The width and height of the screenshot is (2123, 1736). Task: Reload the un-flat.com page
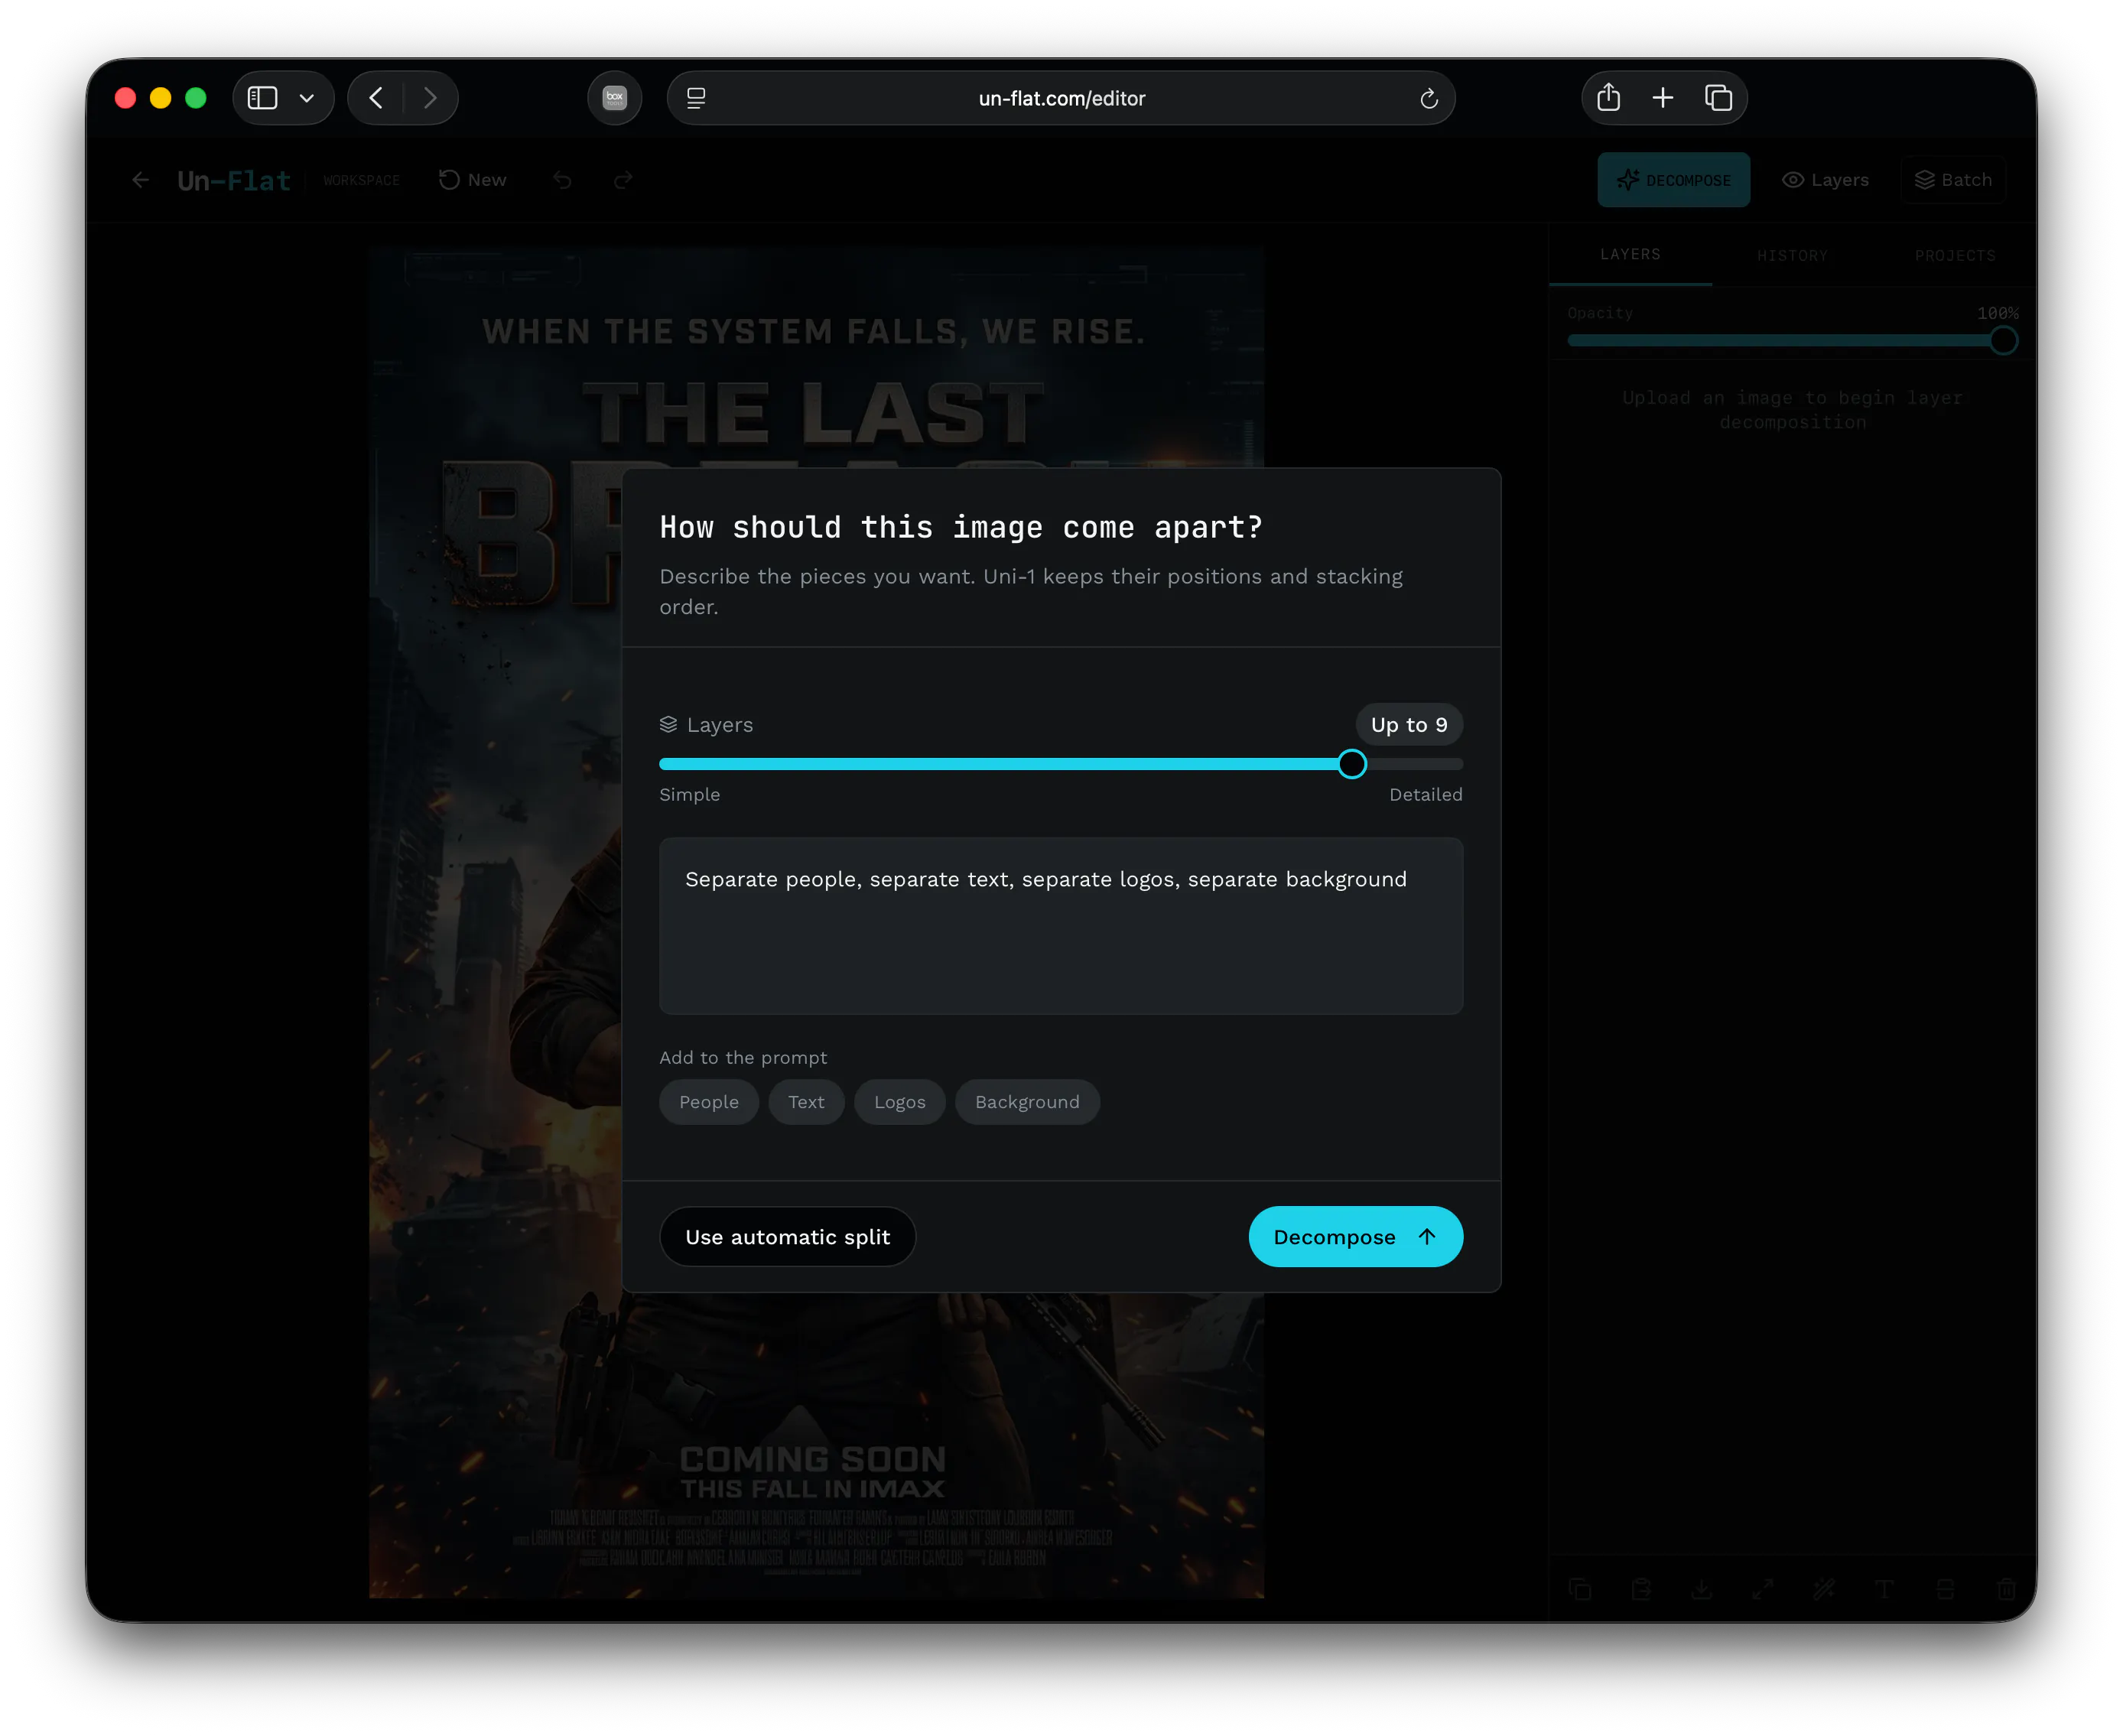(1429, 98)
